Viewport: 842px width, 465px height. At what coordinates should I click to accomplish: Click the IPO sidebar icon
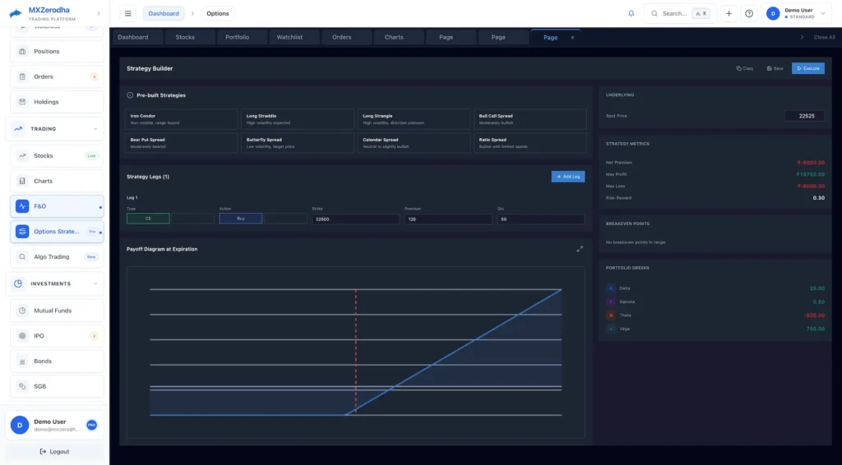click(x=22, y=336)
